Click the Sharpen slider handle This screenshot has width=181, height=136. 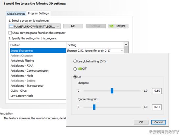point(112,91)
